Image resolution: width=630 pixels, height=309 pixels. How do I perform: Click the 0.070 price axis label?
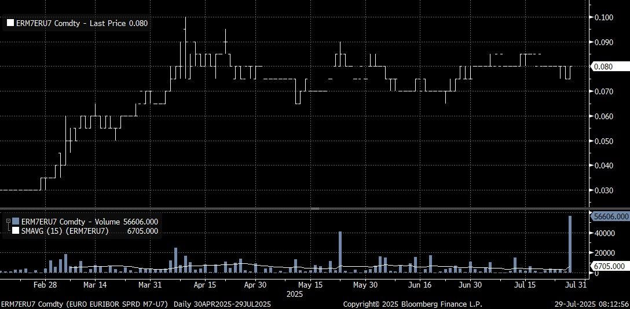point(603,91)
